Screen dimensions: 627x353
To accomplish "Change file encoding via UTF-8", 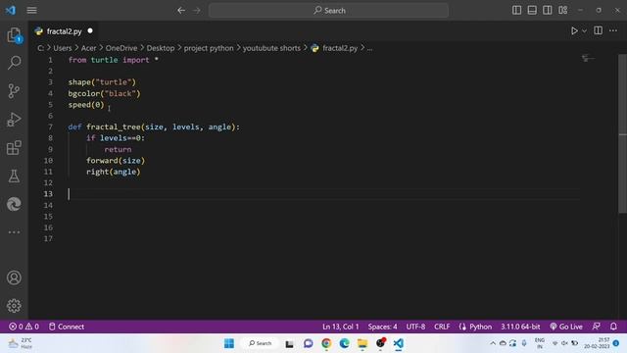I will [x=415, y=327].
